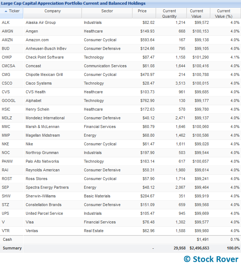This screenshot has height=265, width=241.
Task: Select the GOOGL ticker cell
Action: coord(9,101)
